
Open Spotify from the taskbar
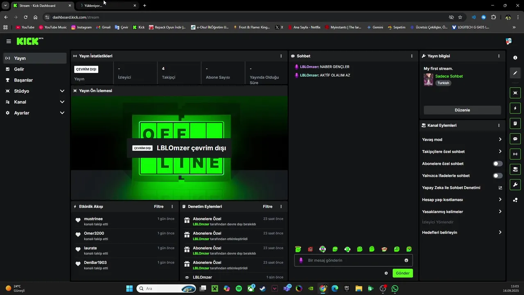click(x=239, y=288)
